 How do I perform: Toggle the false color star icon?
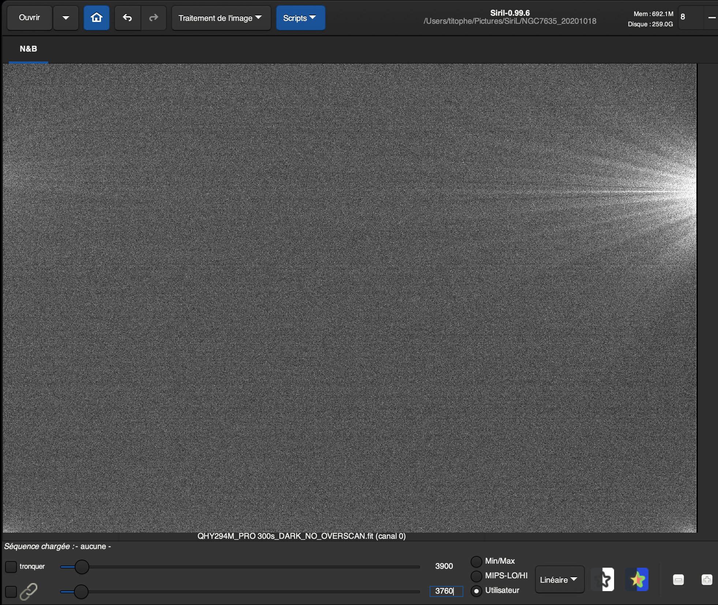(637, 579)
